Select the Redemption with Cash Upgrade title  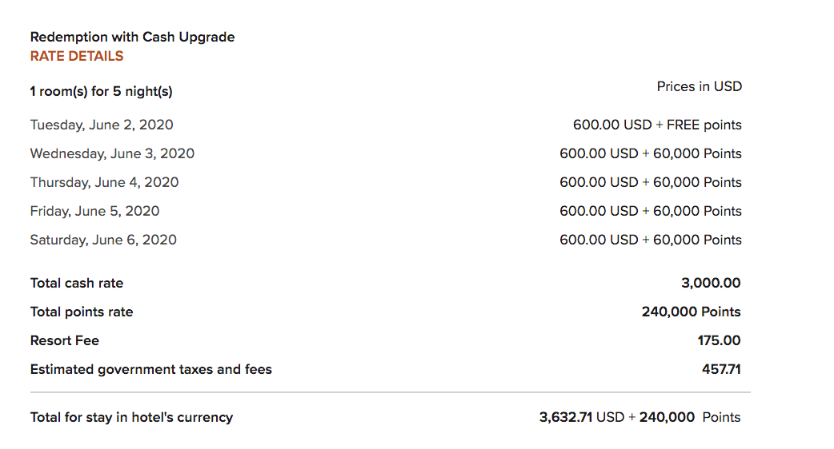click(132, 38)
